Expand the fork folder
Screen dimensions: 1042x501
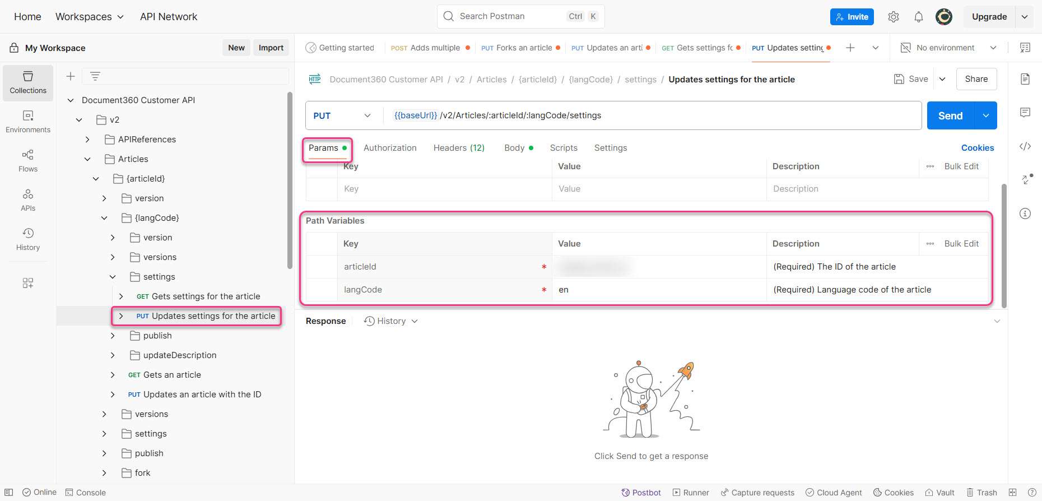[x=104, y=473]
